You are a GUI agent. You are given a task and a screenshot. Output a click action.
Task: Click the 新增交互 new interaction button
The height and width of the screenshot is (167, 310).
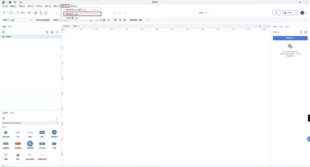[x=290, y=38]
